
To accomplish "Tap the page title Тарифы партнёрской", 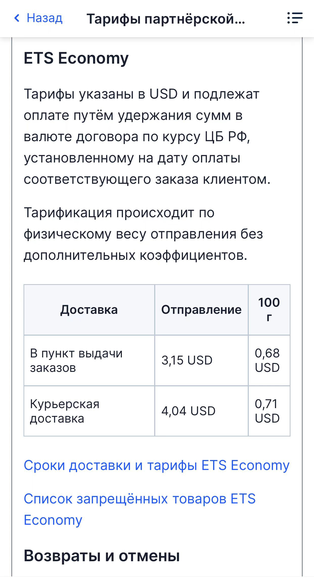I will (166, 19).
